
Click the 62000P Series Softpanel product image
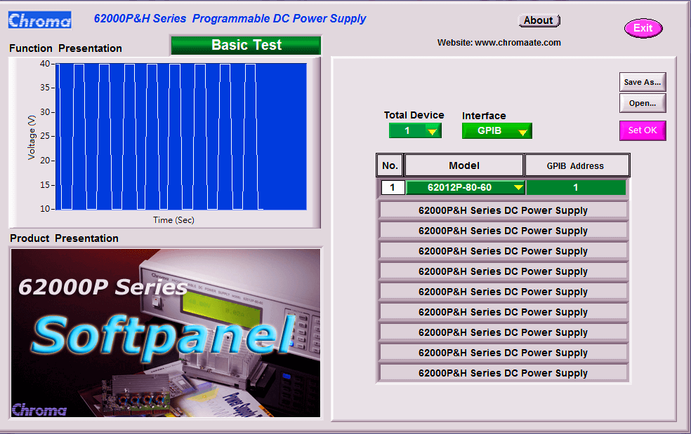click(x=166, y=333)
